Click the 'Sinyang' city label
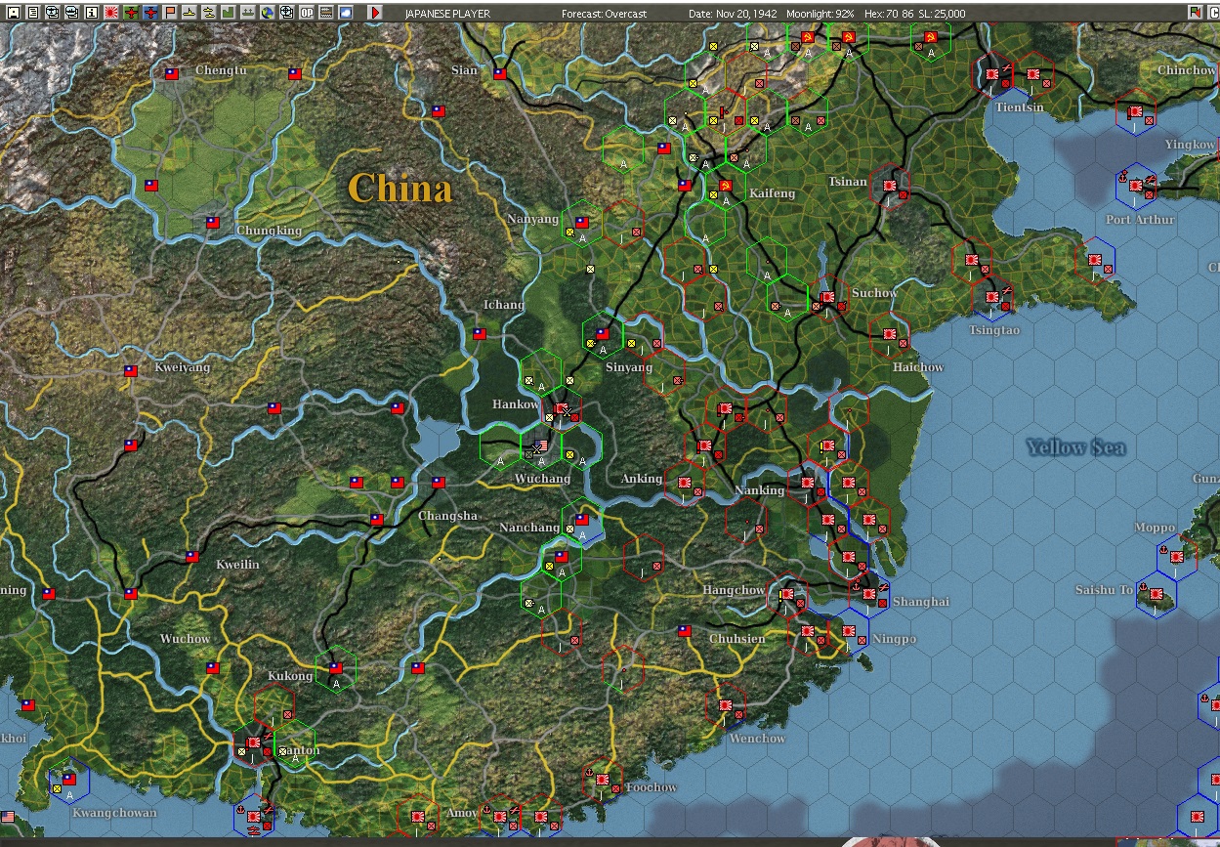 click(629, 367)
